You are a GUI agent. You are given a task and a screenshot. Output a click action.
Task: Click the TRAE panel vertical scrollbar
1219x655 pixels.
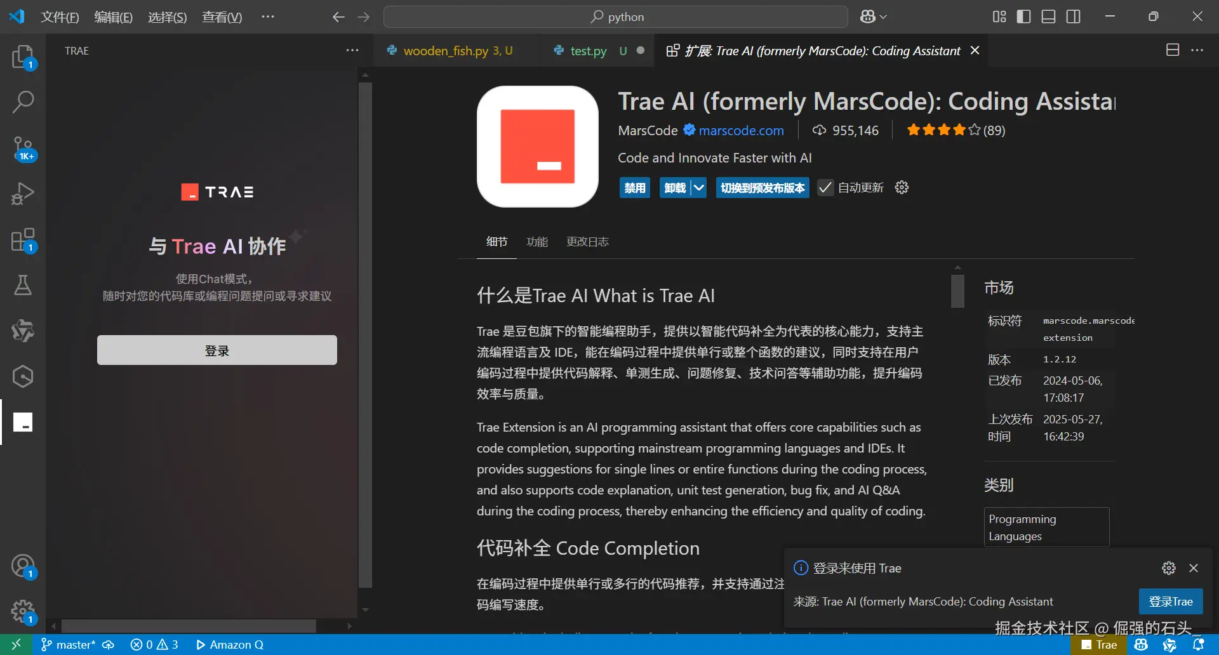(x=365, y=335)
